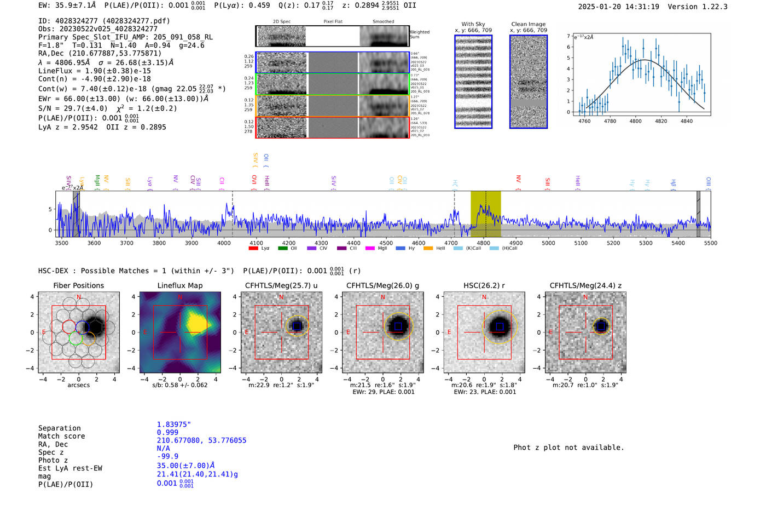Click the yellow highlighted region in spectrum
766x522 pixels.
pyautogui.click(x=486, y=214)
